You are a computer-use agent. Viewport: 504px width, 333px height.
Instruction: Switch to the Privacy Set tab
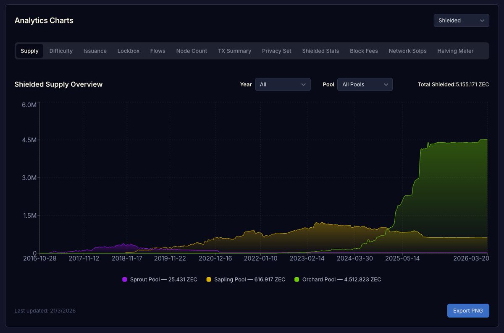pos(277,51)
